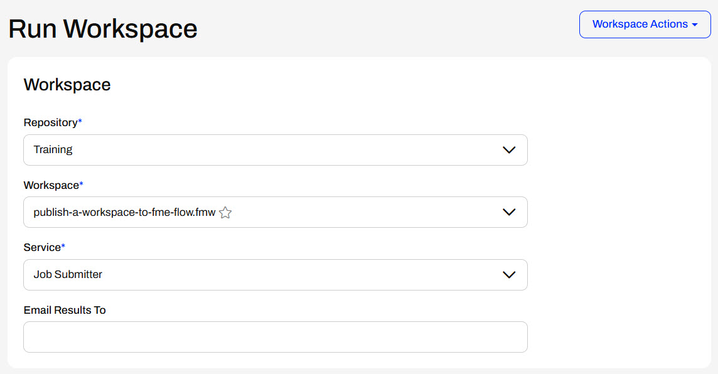
Task: Open the Repository dropdown showing Training
Action: pos(275,150)
